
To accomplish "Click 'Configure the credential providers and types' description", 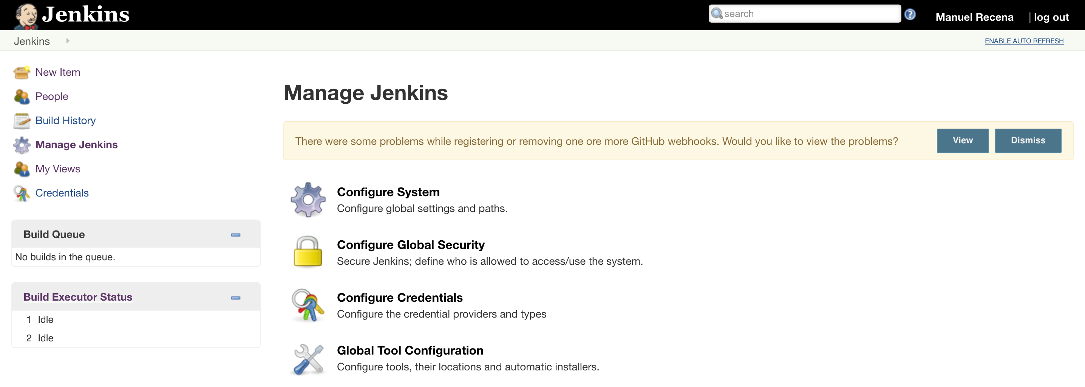I will (x=441, y=314).
